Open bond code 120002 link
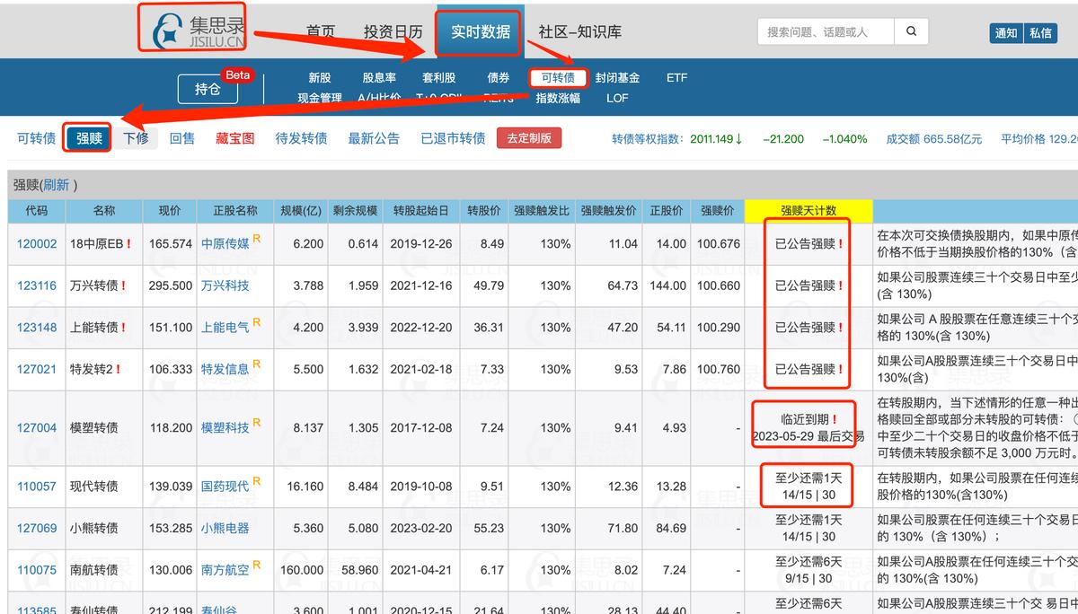 click(36, 243)
